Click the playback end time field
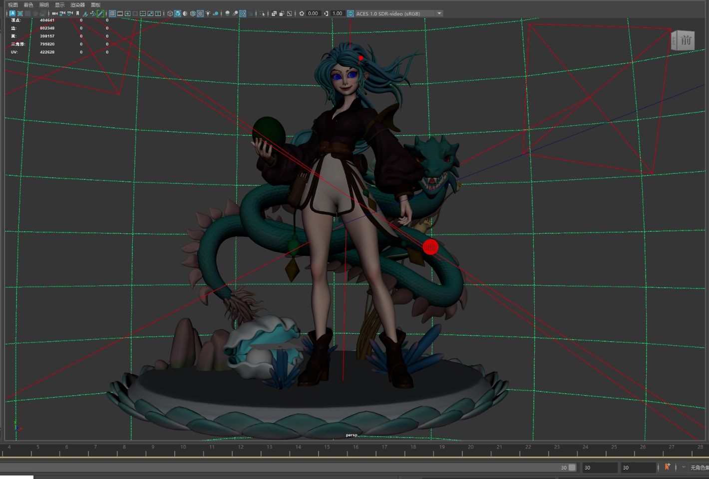Screen dimensions: 709x479 pyautogui.click(x=600, y=468)
